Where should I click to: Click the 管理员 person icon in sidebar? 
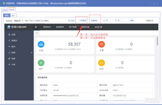[9, 40]
